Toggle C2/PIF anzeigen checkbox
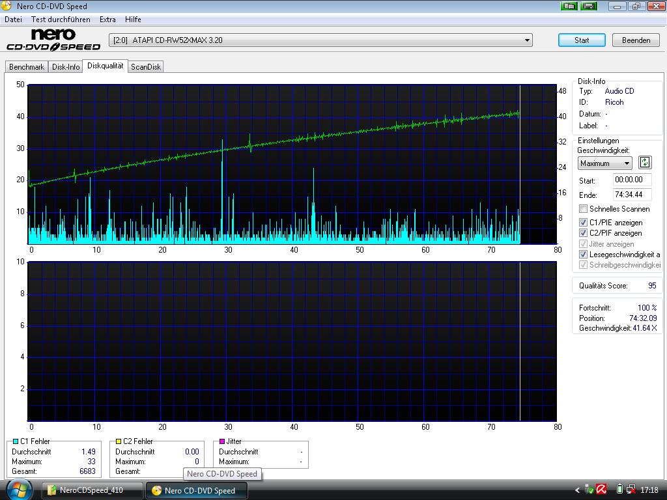This screenshot has width=667, height=500. (x=584, y=233)
